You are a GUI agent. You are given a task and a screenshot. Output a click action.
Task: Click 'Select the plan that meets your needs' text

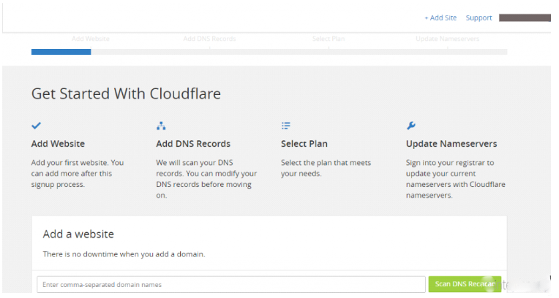[326, 168]
